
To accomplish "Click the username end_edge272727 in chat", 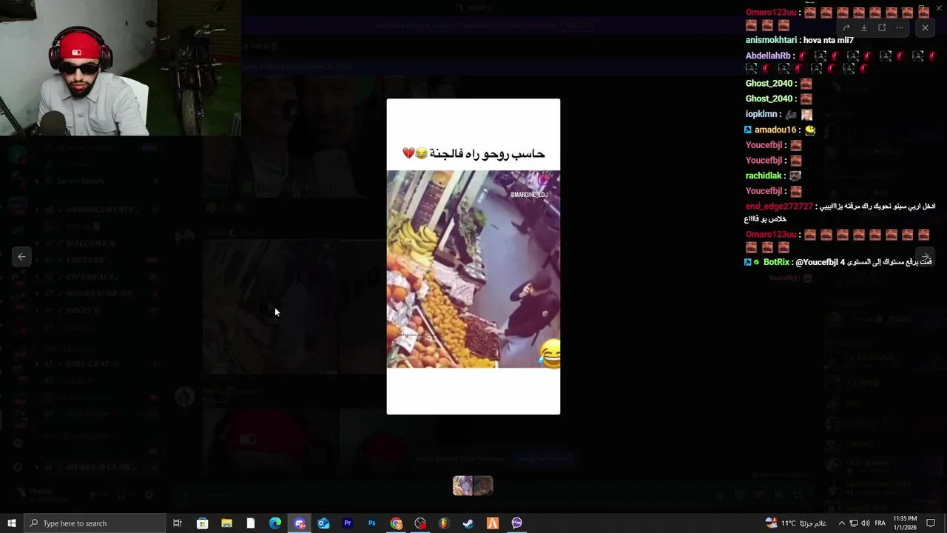I will pyautogui.click(x=779, y=206).
